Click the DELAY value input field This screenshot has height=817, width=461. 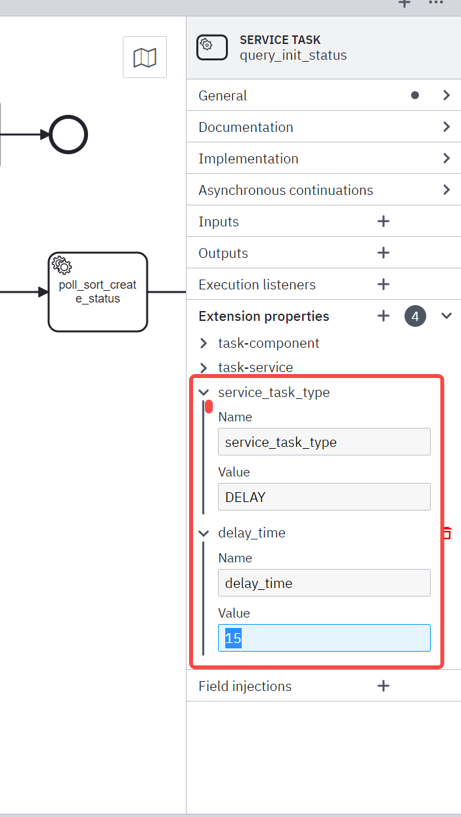coord(324,497)
